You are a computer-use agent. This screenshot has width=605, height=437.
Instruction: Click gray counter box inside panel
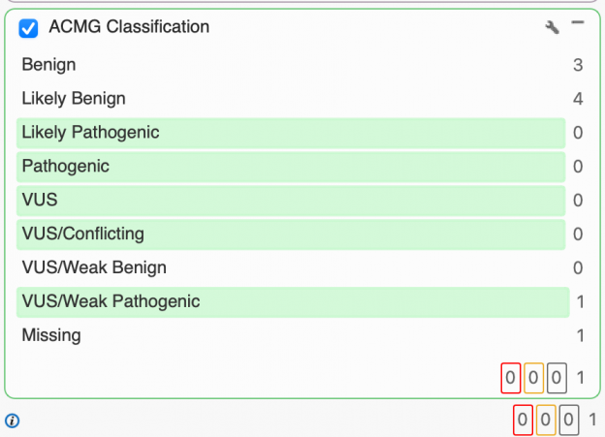pos(557,377)
